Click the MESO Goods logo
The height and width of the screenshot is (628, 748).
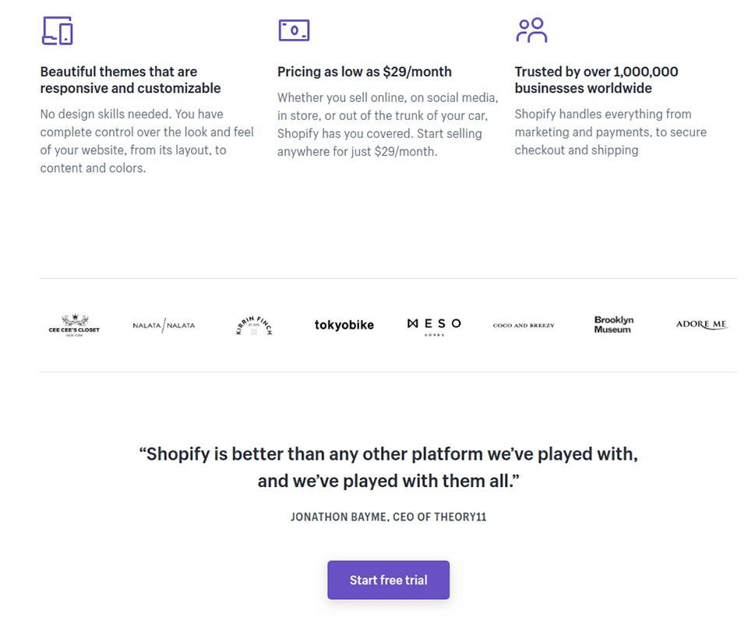434,325
